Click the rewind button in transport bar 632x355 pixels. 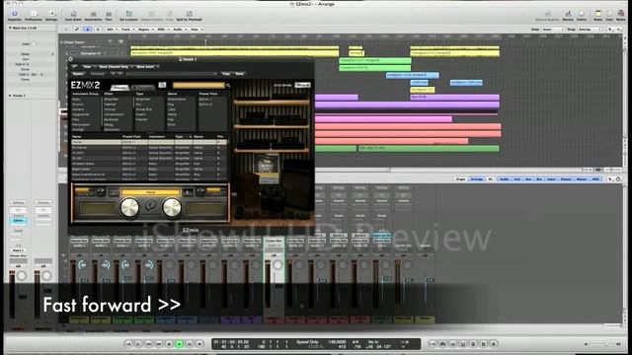[x=149, y=344]
